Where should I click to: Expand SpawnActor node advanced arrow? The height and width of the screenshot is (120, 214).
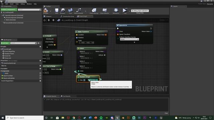coord(134,42)
